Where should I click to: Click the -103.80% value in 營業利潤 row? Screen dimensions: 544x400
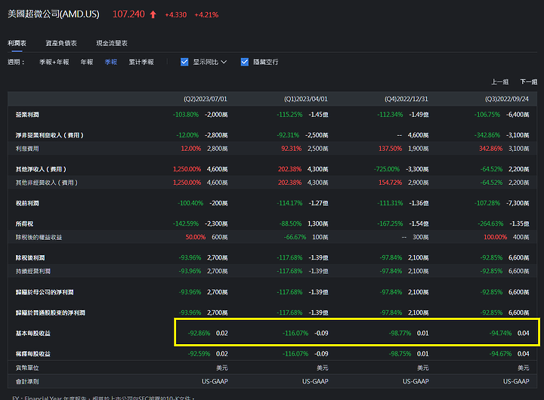click(186, 115)
